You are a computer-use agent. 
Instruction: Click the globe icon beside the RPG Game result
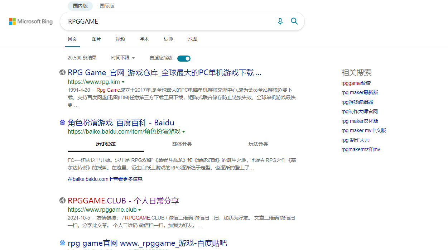[x=62, y=72]
